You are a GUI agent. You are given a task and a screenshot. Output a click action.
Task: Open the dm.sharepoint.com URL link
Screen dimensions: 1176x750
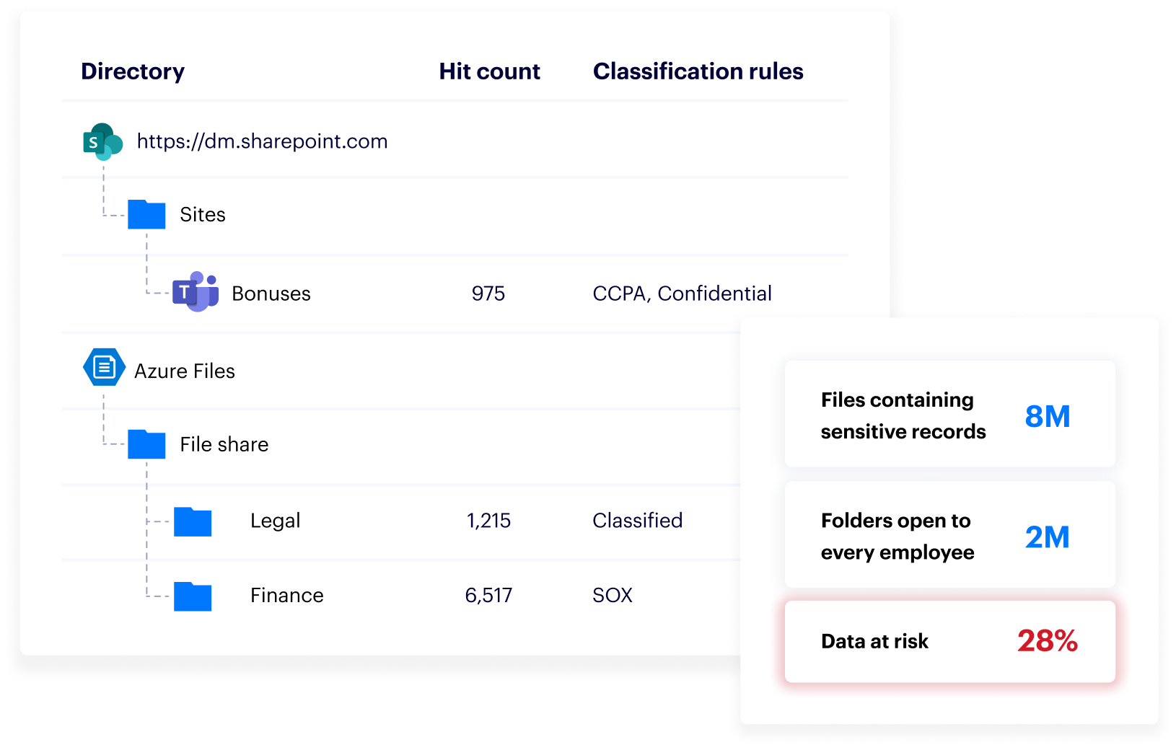[x=262, y=141]
